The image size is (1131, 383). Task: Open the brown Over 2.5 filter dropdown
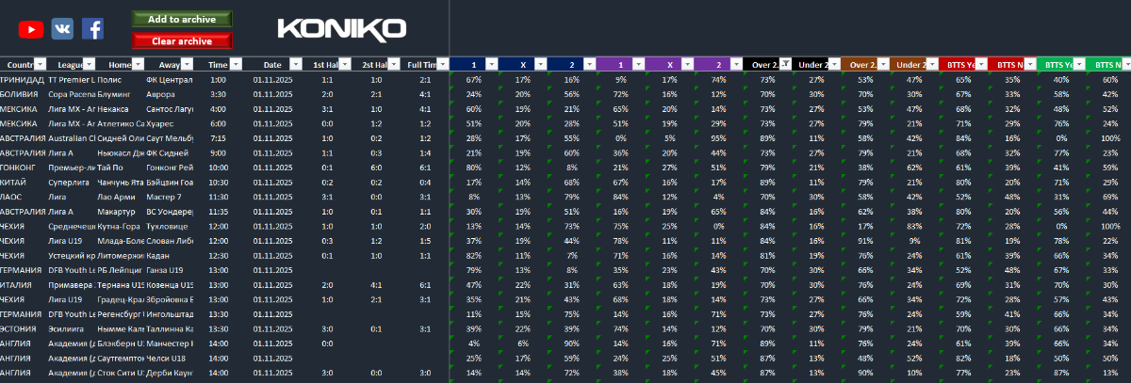tap(882, 65)
